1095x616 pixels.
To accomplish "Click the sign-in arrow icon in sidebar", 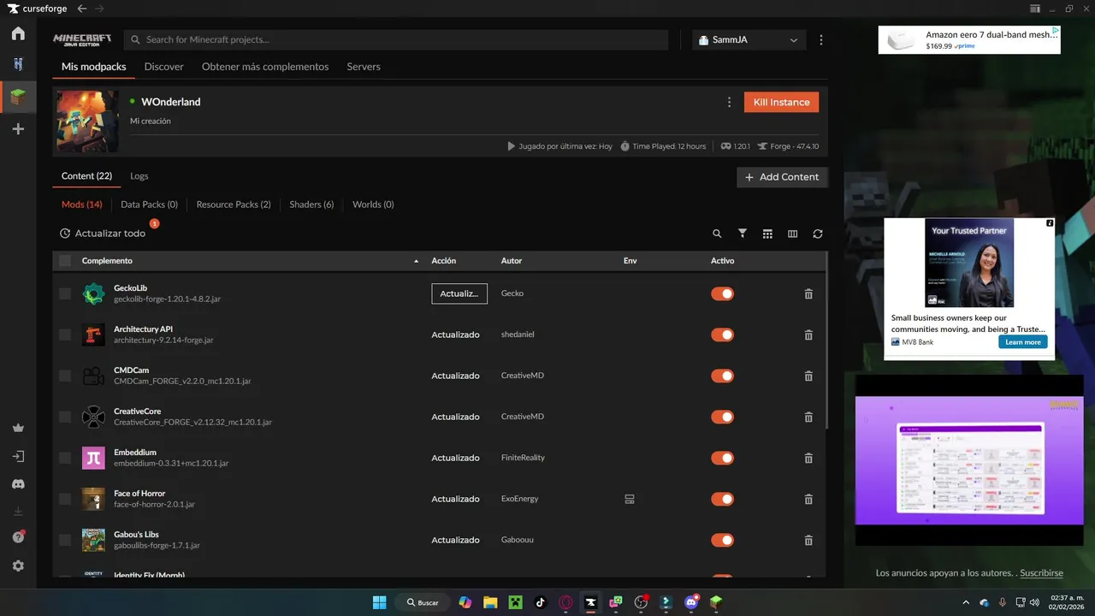I will pyautogui.click(x=18, y=456).
